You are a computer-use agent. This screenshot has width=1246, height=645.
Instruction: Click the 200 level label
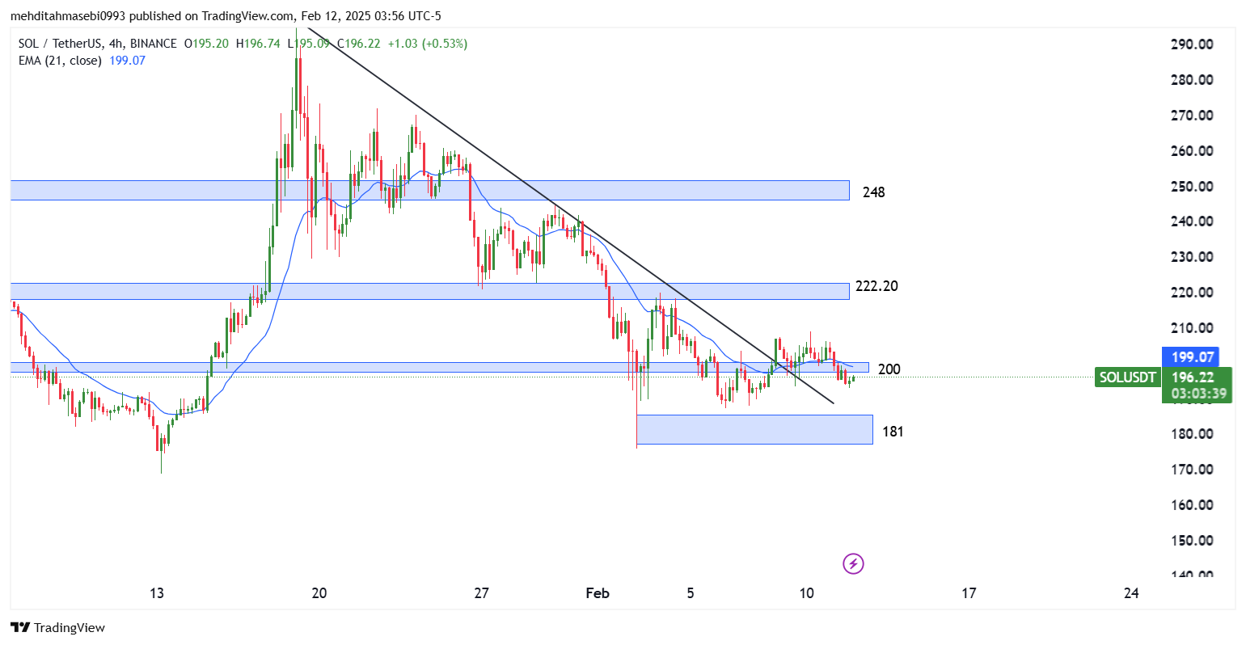[889, 369]
